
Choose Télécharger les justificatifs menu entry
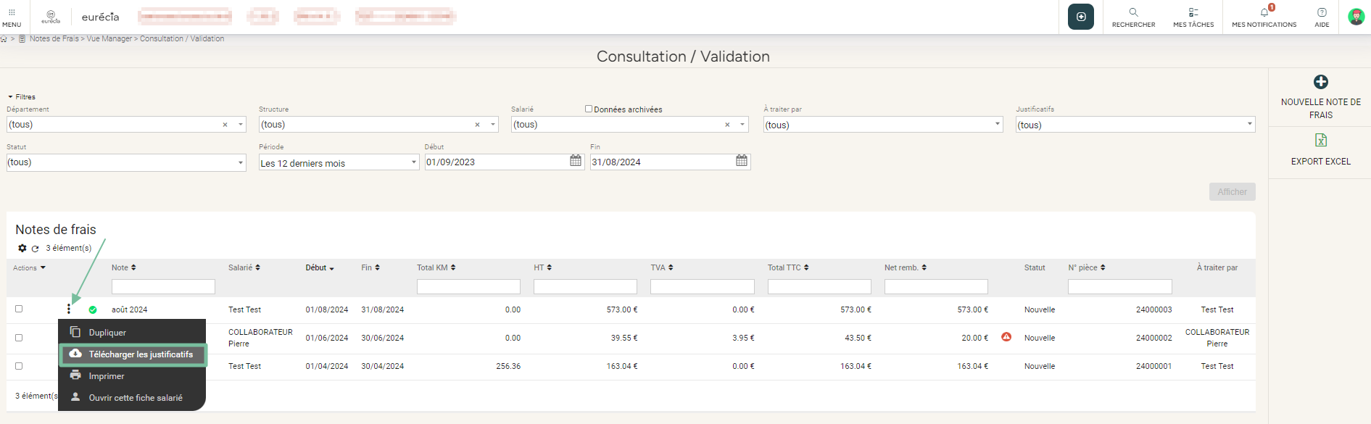pos(140,354)
